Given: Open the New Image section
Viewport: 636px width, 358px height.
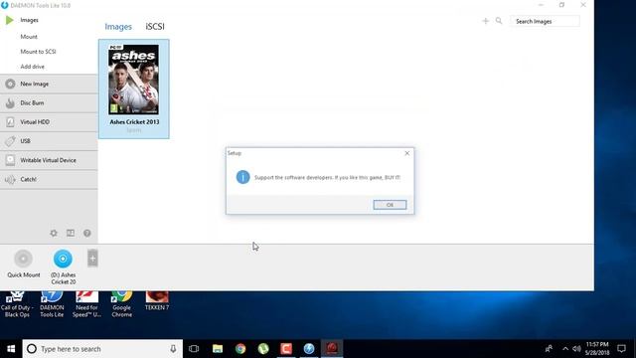Looking at the screenshot, I should click(49, 84).
